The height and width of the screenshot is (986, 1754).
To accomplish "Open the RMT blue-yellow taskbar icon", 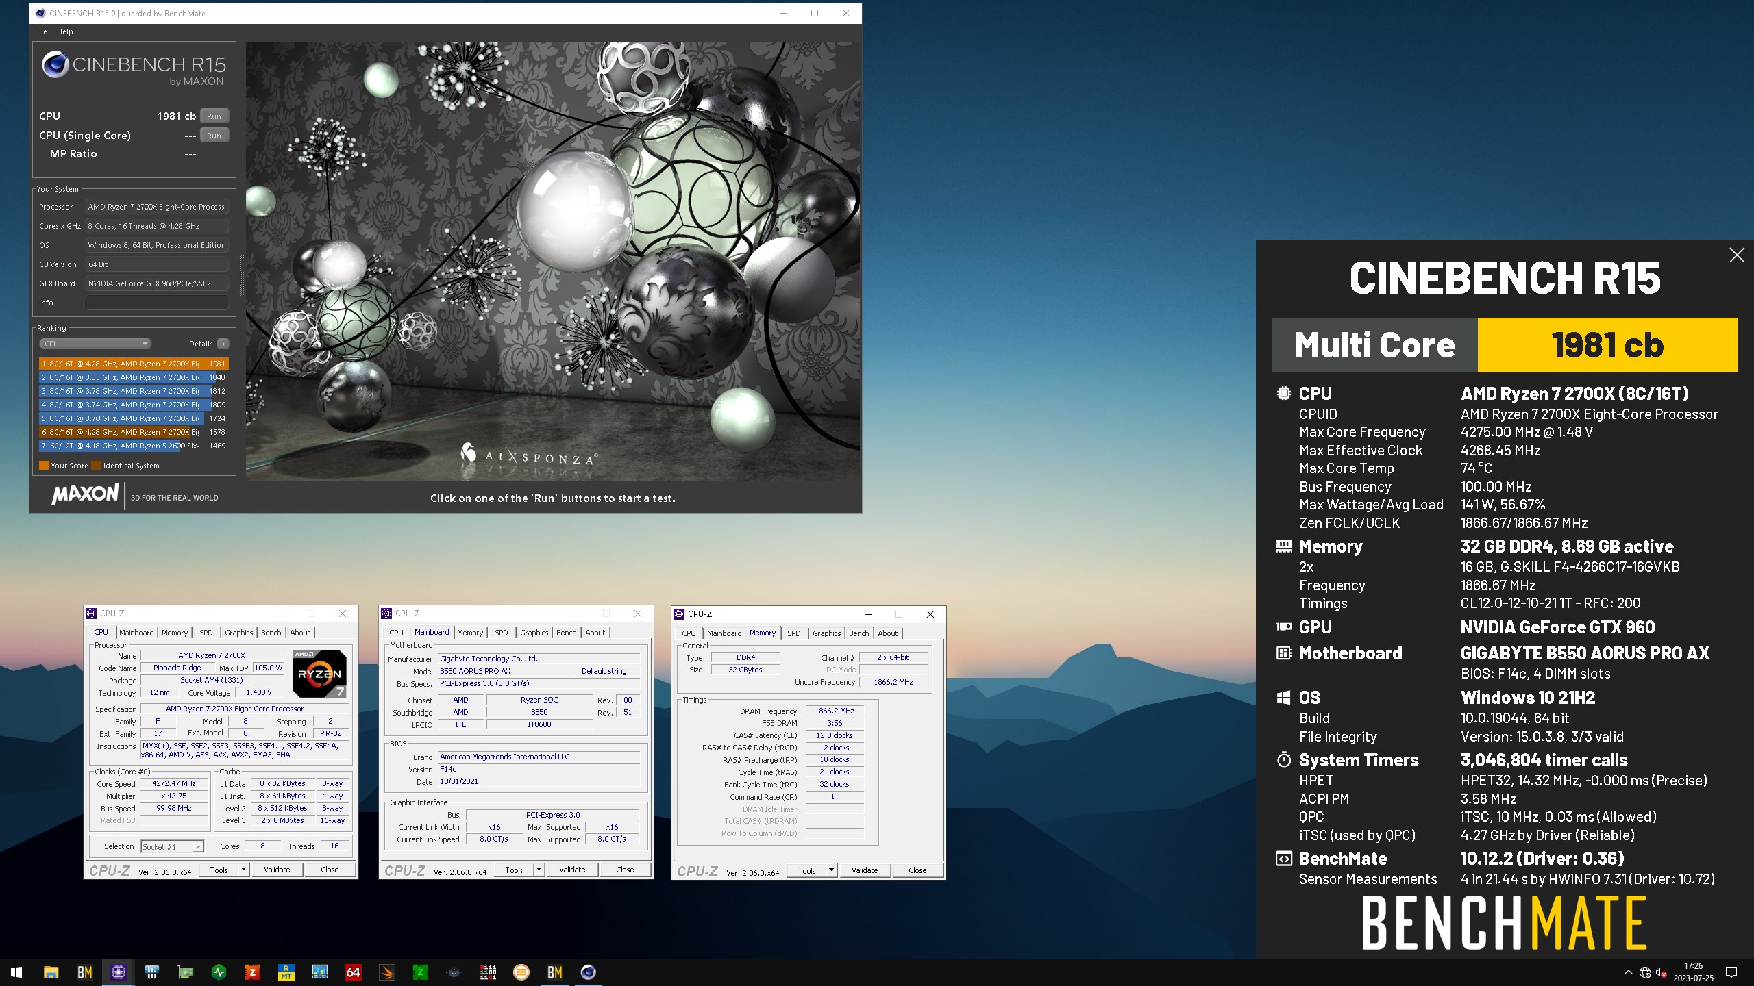I will [286, 972].
